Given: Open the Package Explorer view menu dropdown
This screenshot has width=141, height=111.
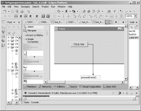Looking at the screenshot, I should point(14,22).
